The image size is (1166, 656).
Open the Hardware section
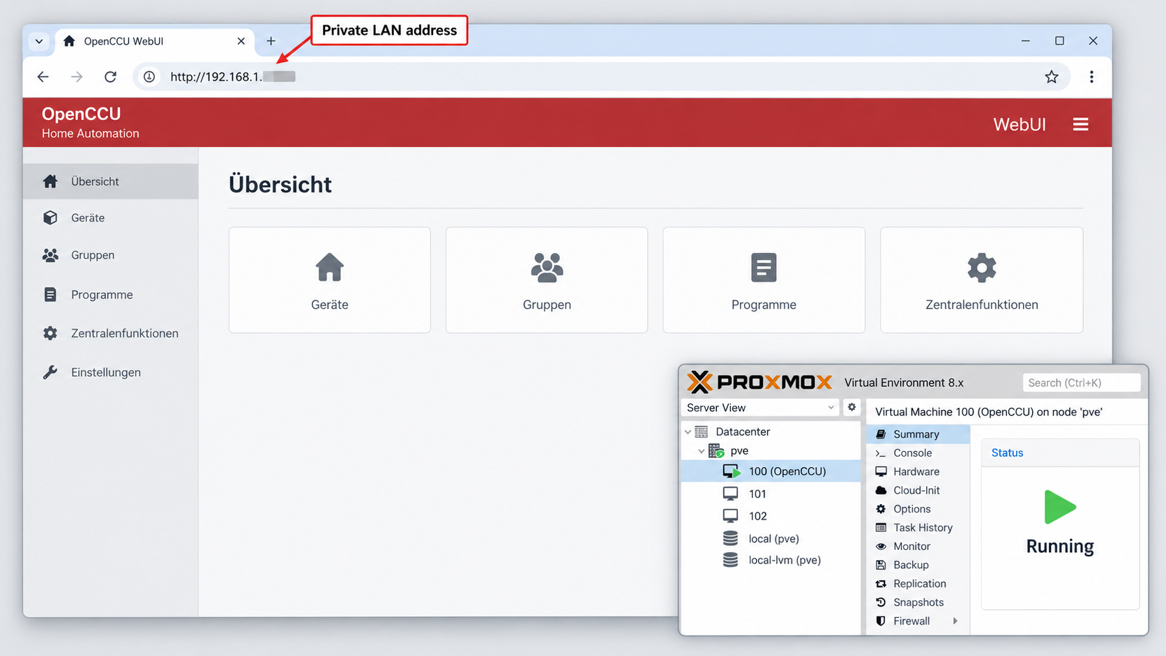[x=918, y=472]
